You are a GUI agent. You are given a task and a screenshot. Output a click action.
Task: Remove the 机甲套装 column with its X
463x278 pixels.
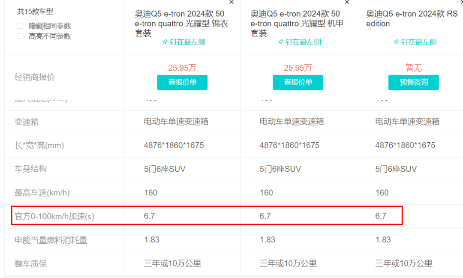point(347,2)
